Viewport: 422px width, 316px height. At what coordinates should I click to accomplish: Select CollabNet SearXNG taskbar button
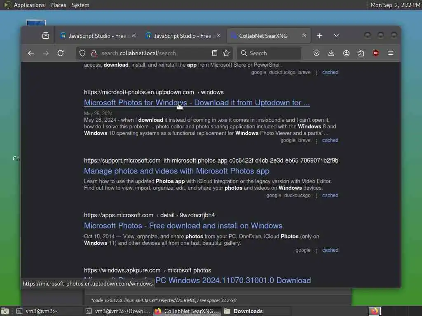pos(188,311)
